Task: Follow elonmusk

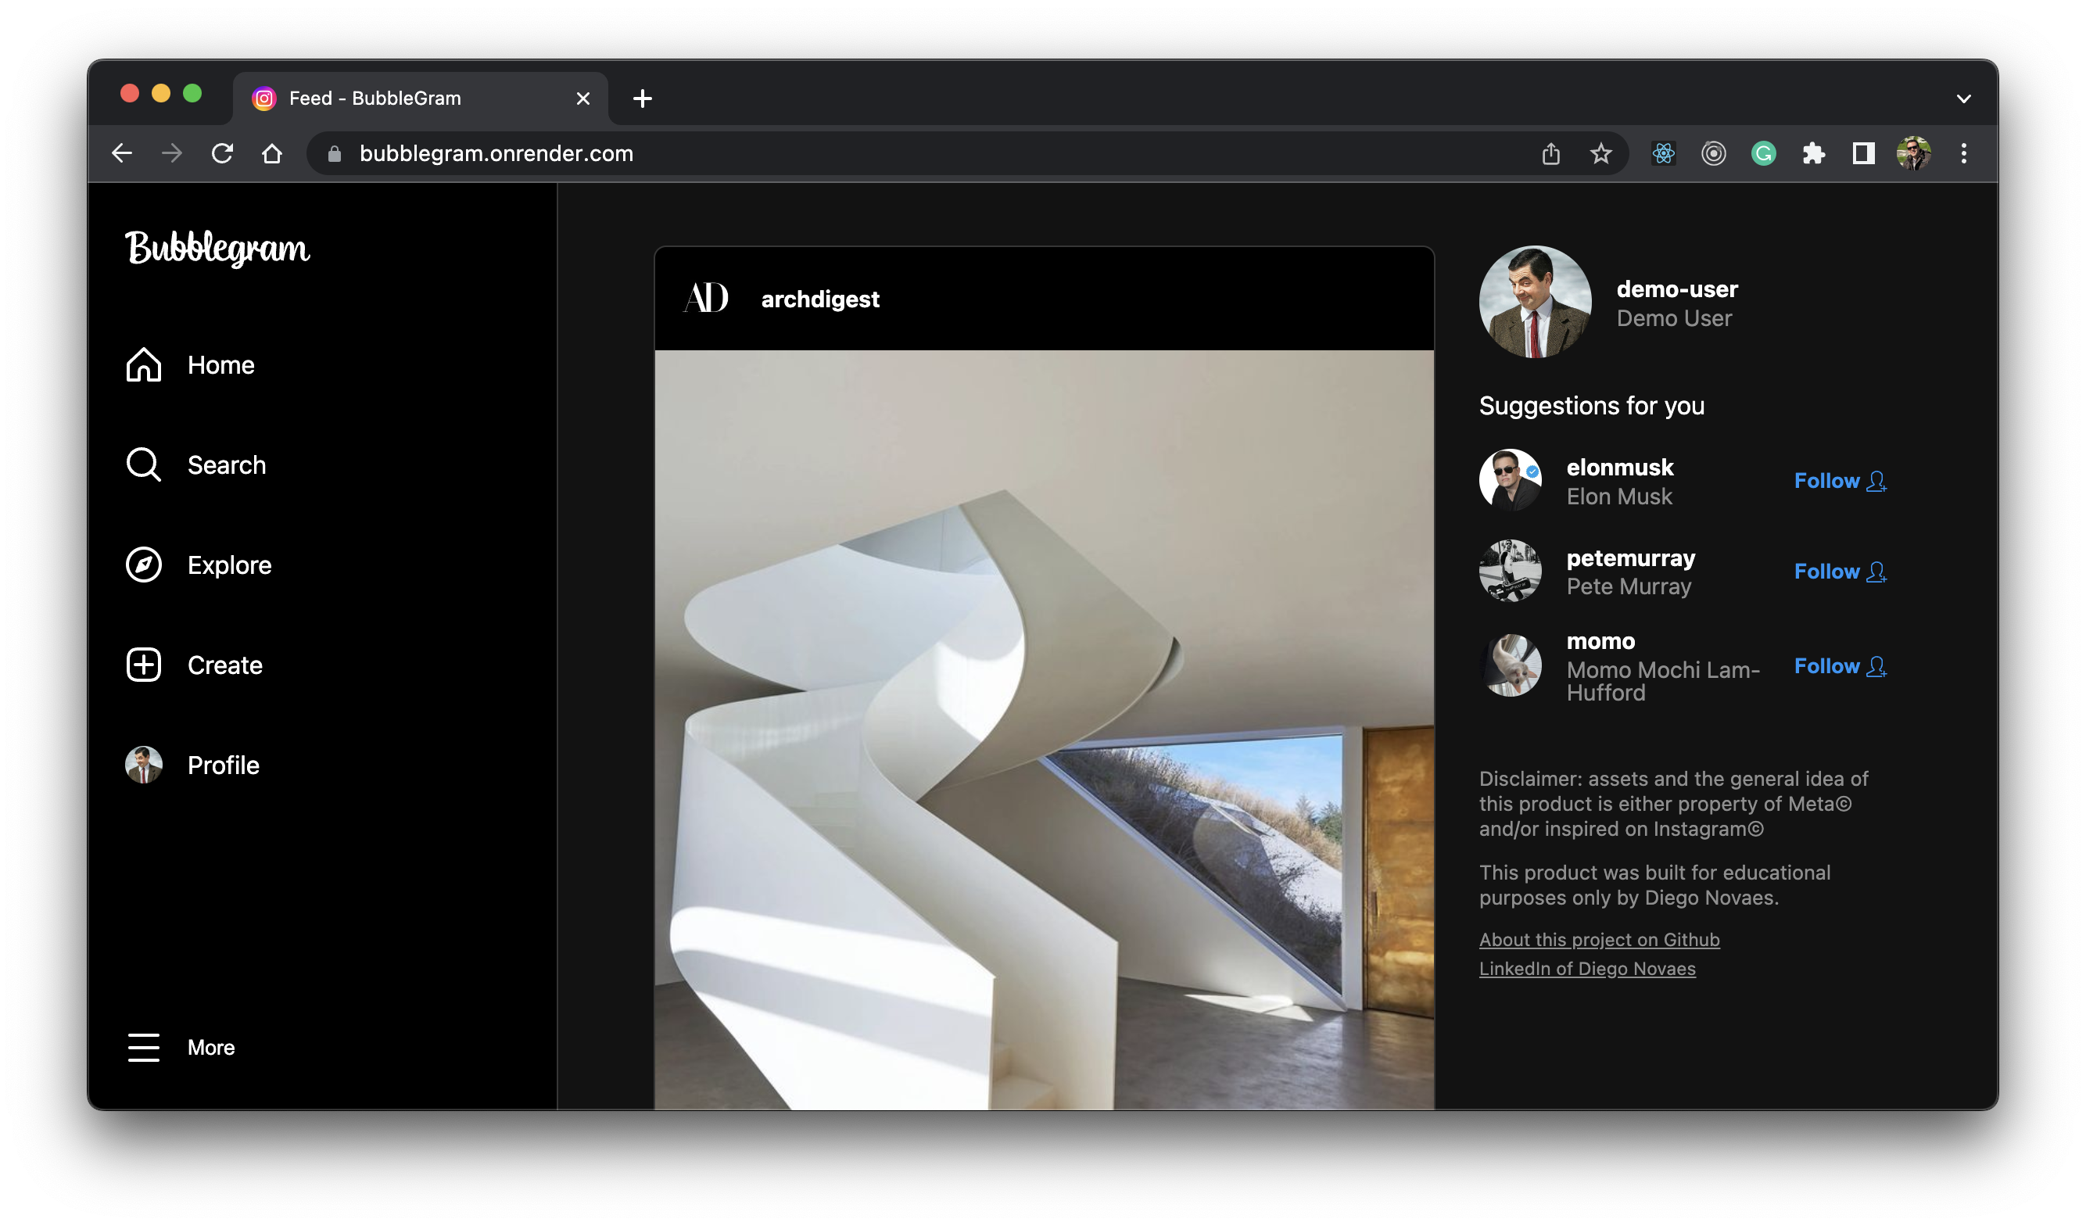Action: click(x=1840, y=480)
